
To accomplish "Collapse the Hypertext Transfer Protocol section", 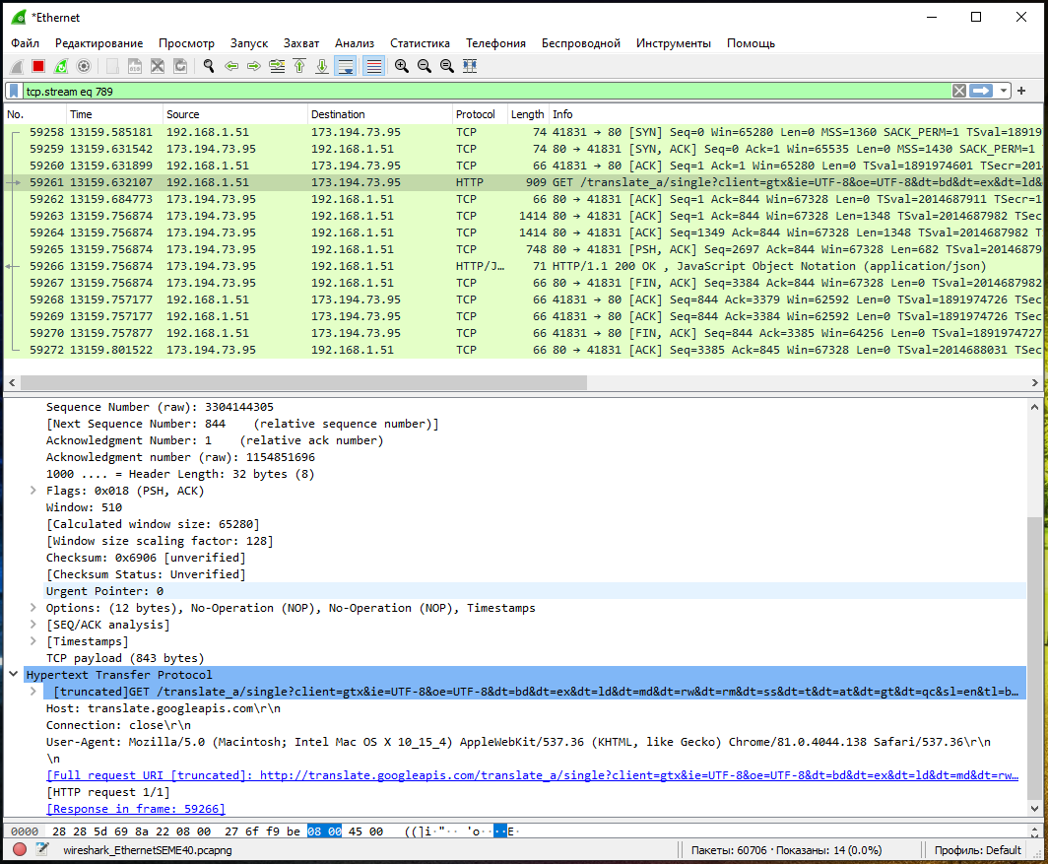I will pos(14,675).
